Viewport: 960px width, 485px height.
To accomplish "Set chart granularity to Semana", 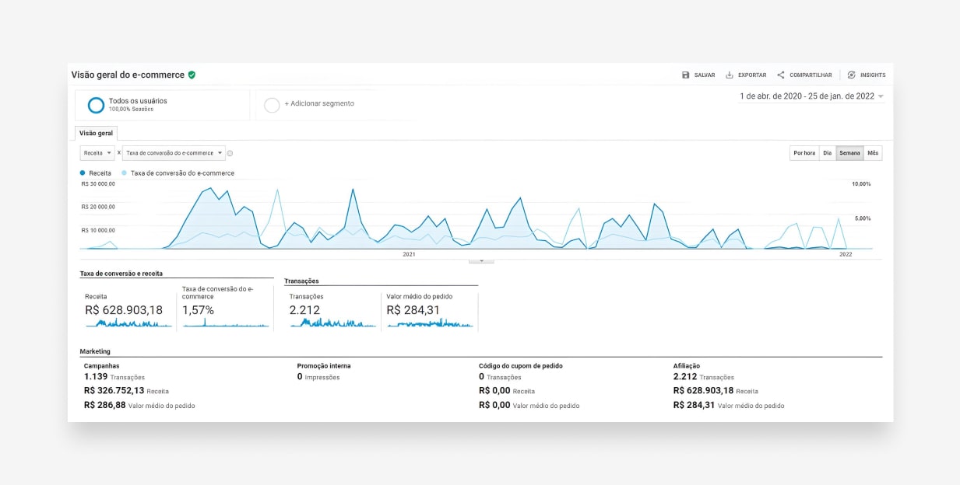I will click(850, 153).
